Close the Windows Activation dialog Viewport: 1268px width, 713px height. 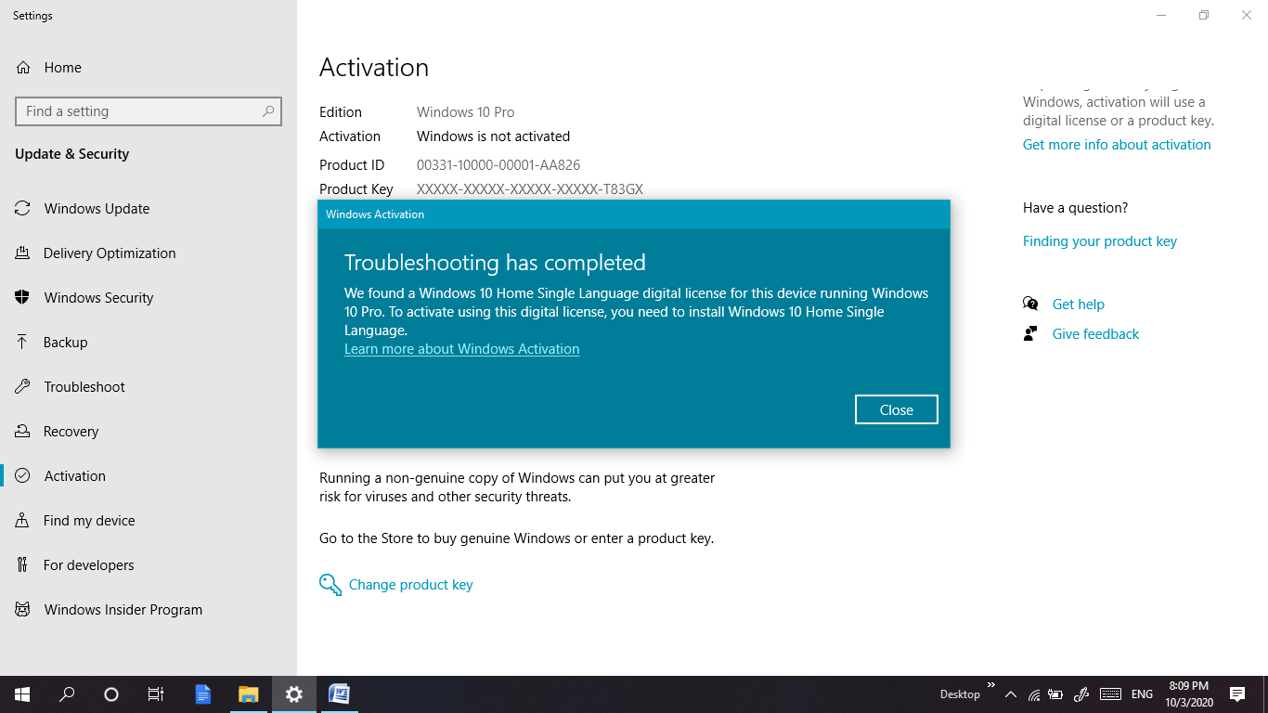tap(897, 409)
